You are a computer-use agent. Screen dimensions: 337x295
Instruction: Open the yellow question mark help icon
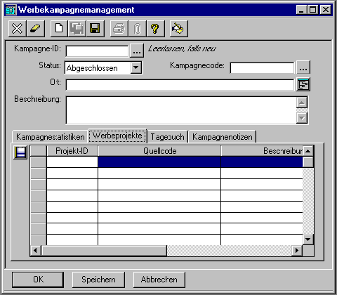(155, 29)
